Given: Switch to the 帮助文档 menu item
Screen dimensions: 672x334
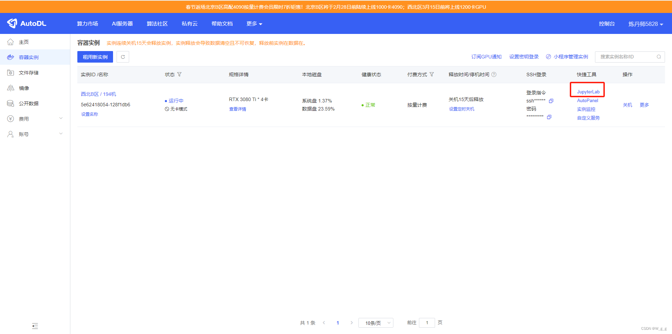Looking at the screenshot, I should pyautogui.click(x=222, y=23).
